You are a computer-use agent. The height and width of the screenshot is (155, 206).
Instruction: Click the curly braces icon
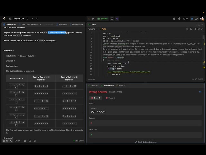195,29
